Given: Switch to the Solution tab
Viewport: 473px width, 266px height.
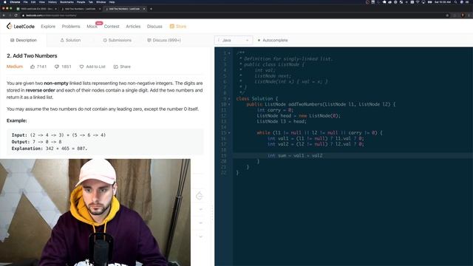Looking at the screenshot, I should tap(70, 40).
